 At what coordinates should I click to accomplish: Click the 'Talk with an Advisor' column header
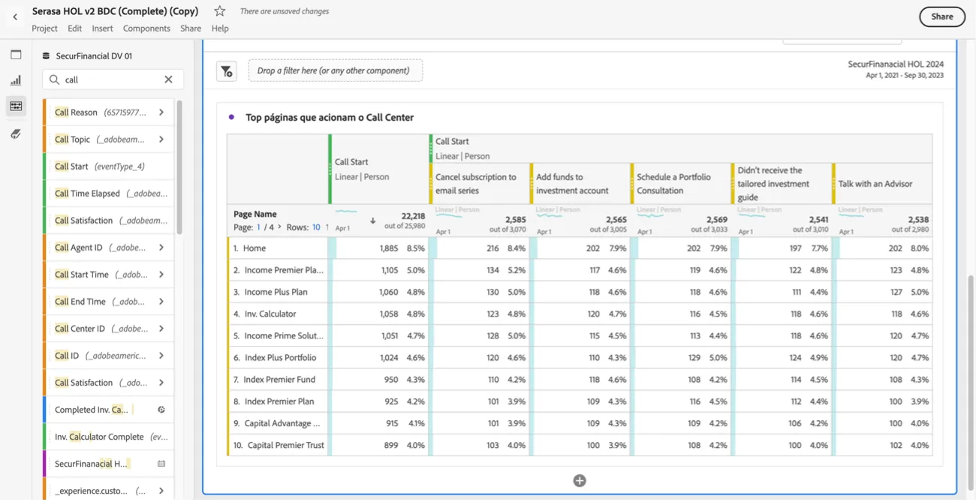click(x=884, y=184)
